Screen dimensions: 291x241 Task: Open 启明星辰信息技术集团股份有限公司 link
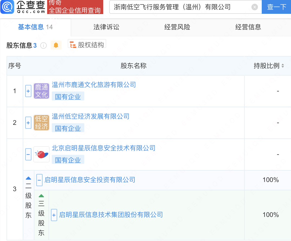coord(111,215)
